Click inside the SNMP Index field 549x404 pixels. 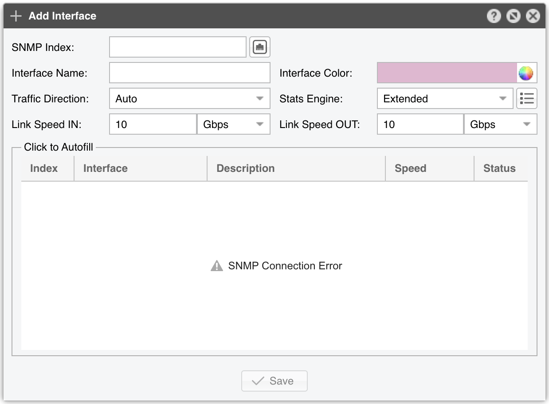point(178,47)
